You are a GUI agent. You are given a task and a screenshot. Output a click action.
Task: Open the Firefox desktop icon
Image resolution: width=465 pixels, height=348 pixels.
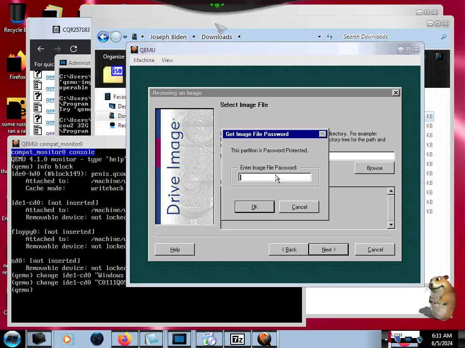(17, 66)
